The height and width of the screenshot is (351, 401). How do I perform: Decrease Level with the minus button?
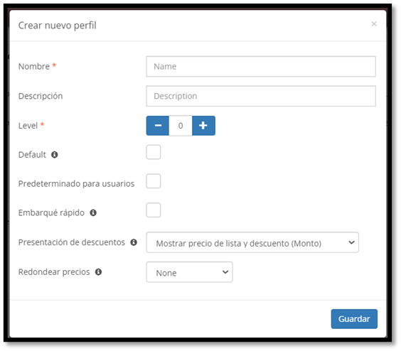pyautogui.click(x=158, y=126)
